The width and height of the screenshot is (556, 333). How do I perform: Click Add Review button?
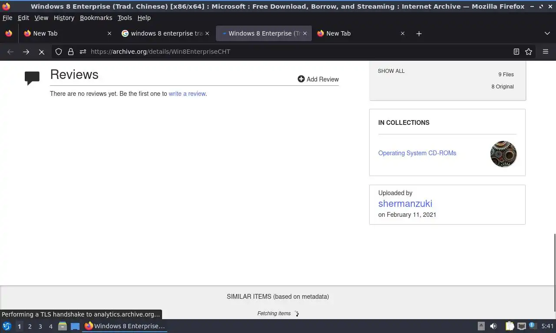318,79
